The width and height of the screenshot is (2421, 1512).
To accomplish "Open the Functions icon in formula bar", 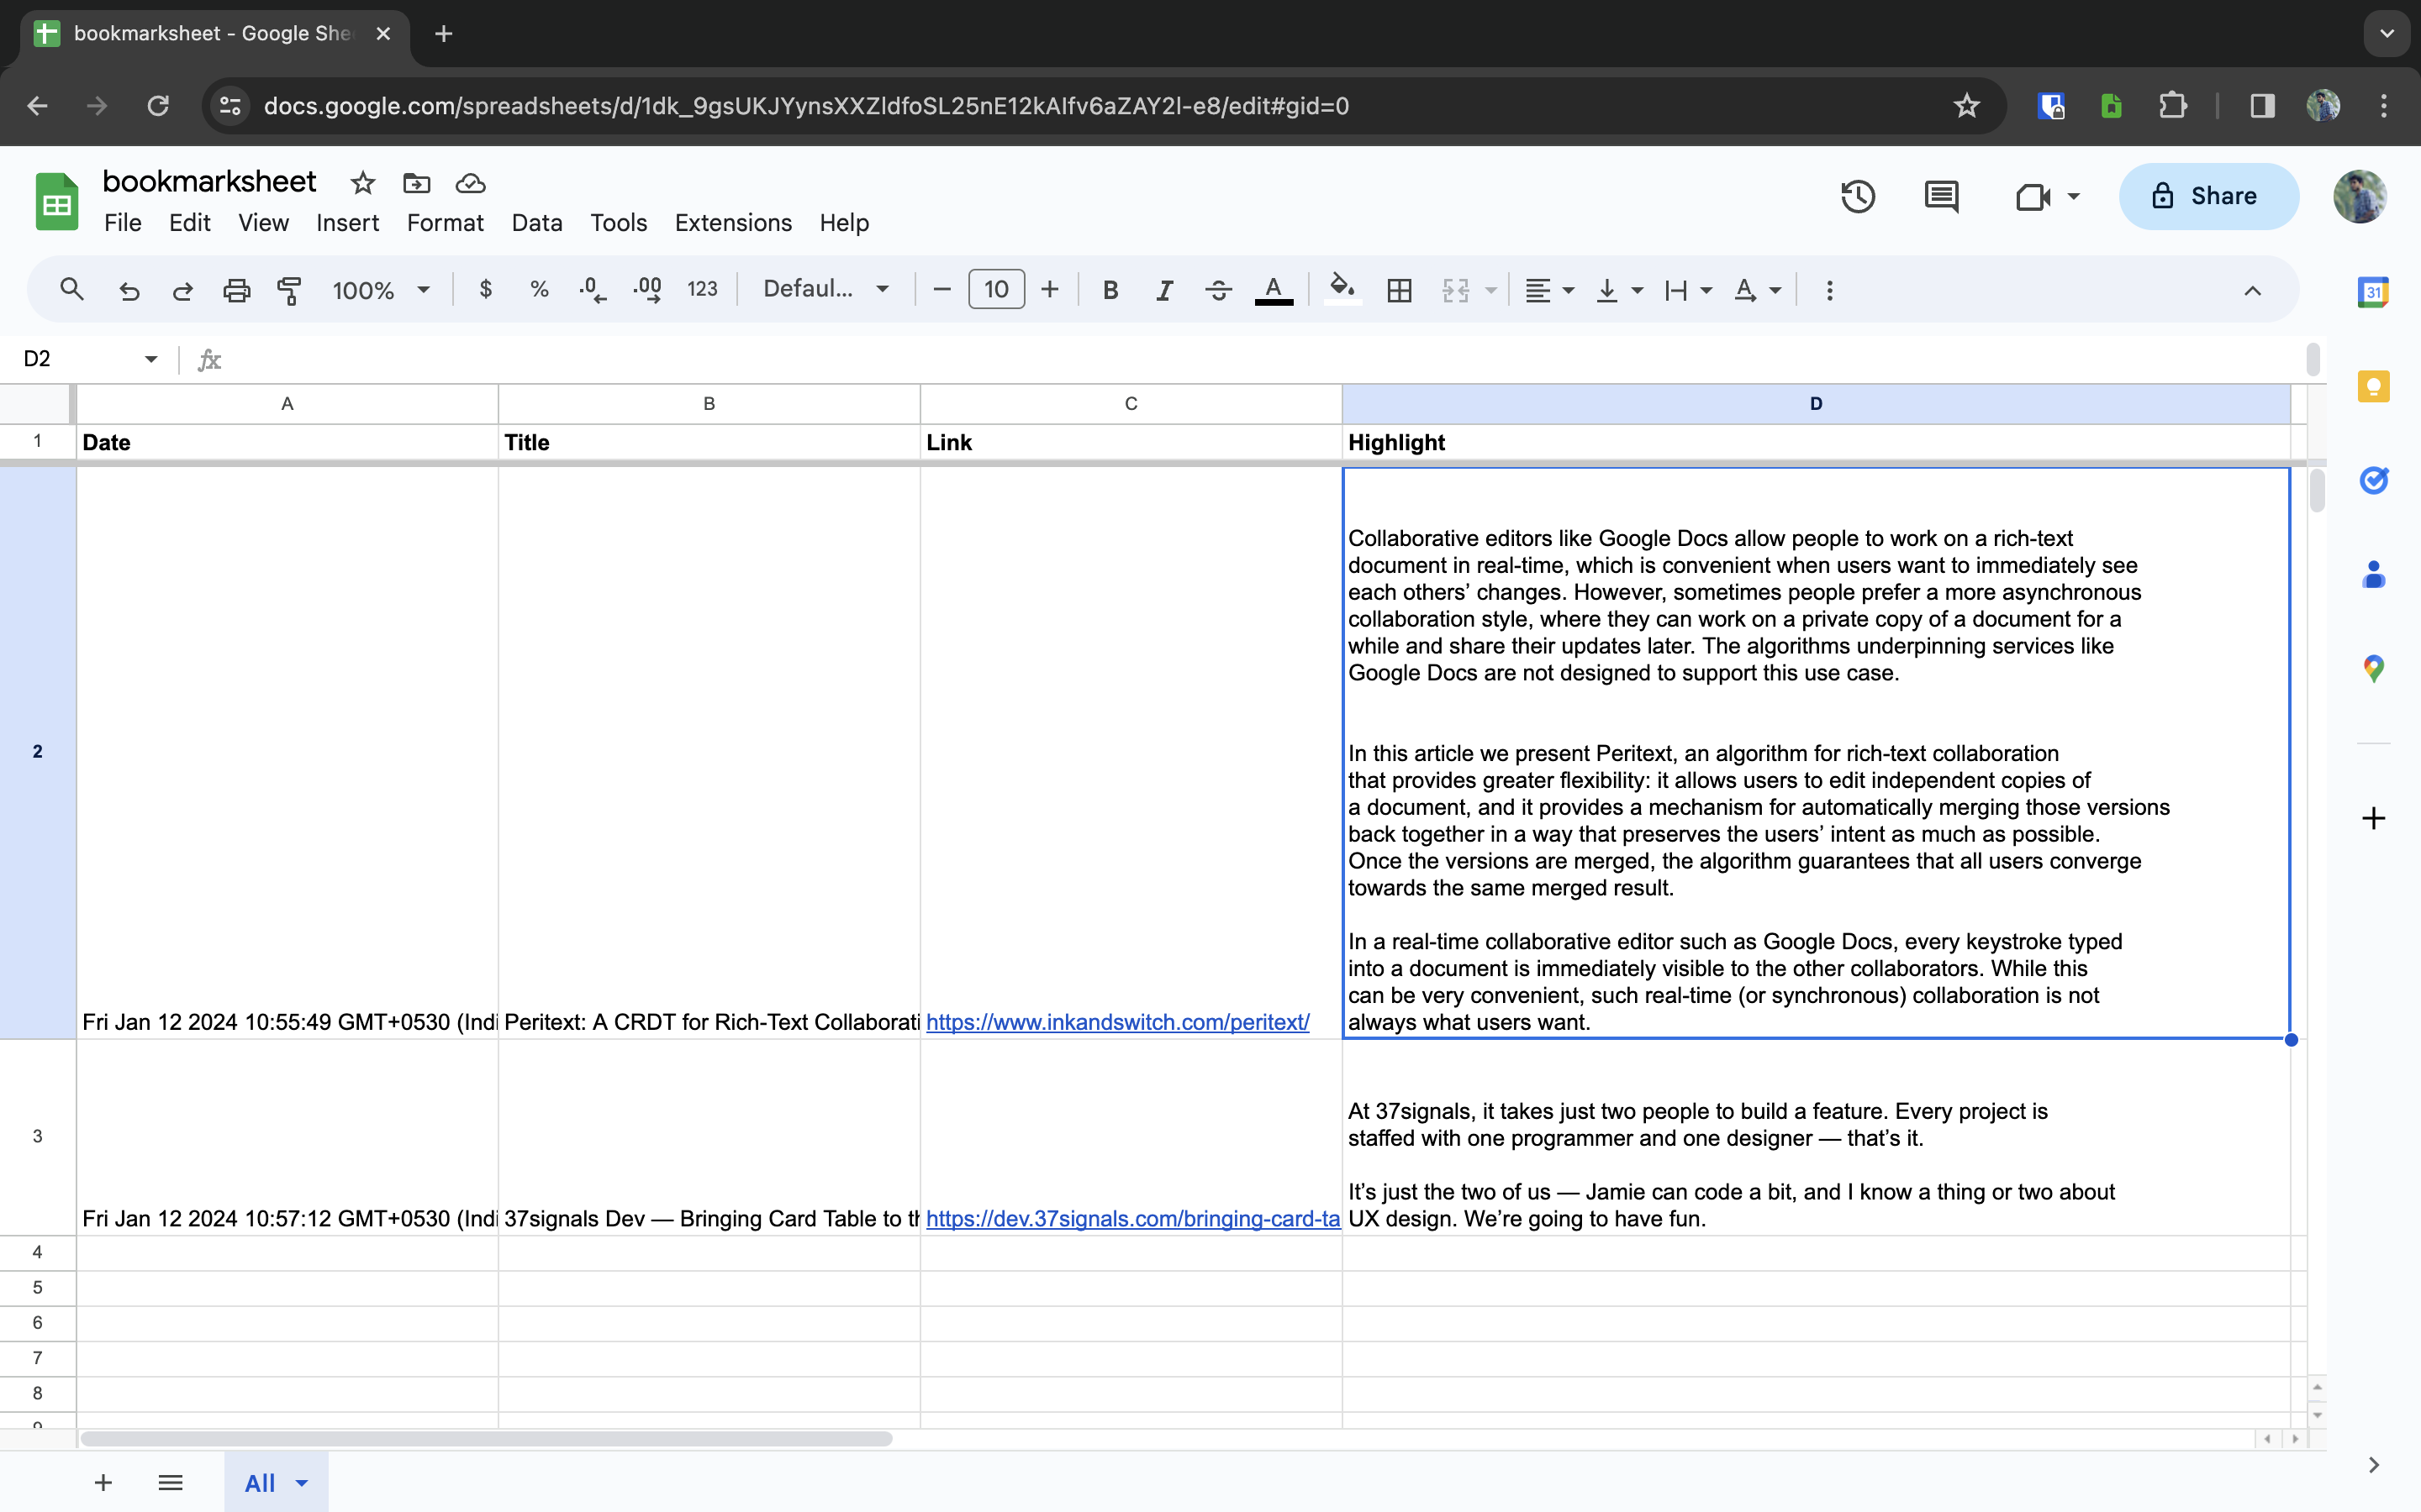I will (210, 359).
